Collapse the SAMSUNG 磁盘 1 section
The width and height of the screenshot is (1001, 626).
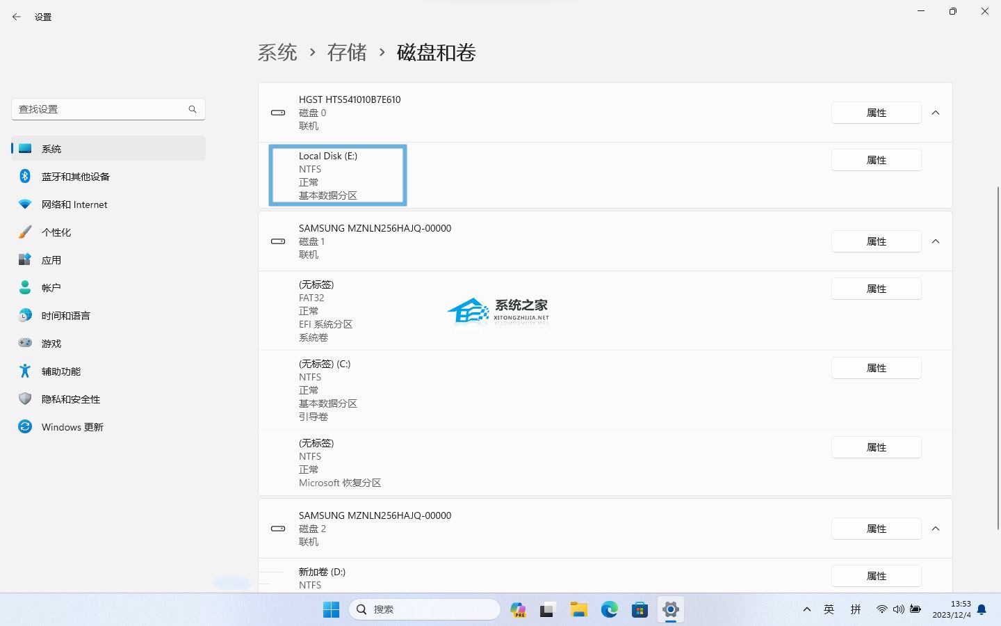pyautogui.click(x=936, y=241)
